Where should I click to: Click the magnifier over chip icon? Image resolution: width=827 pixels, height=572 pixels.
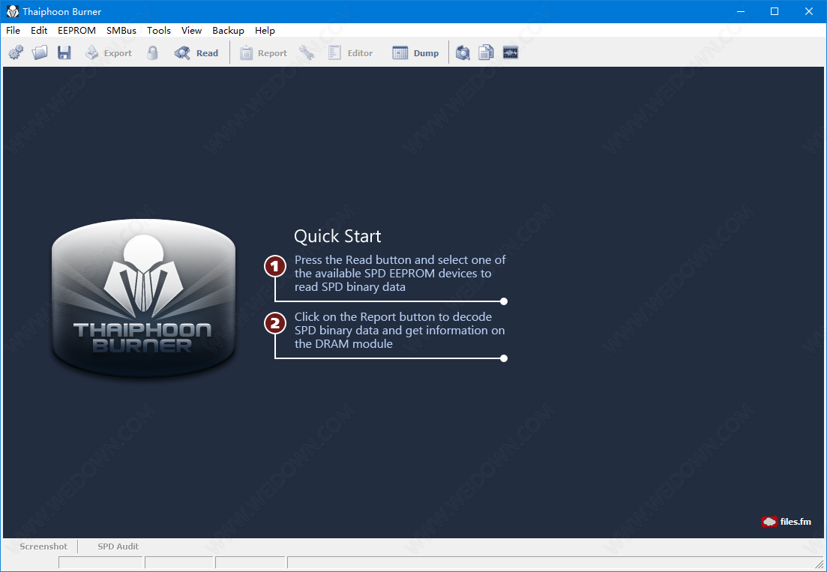coord(463,52)
